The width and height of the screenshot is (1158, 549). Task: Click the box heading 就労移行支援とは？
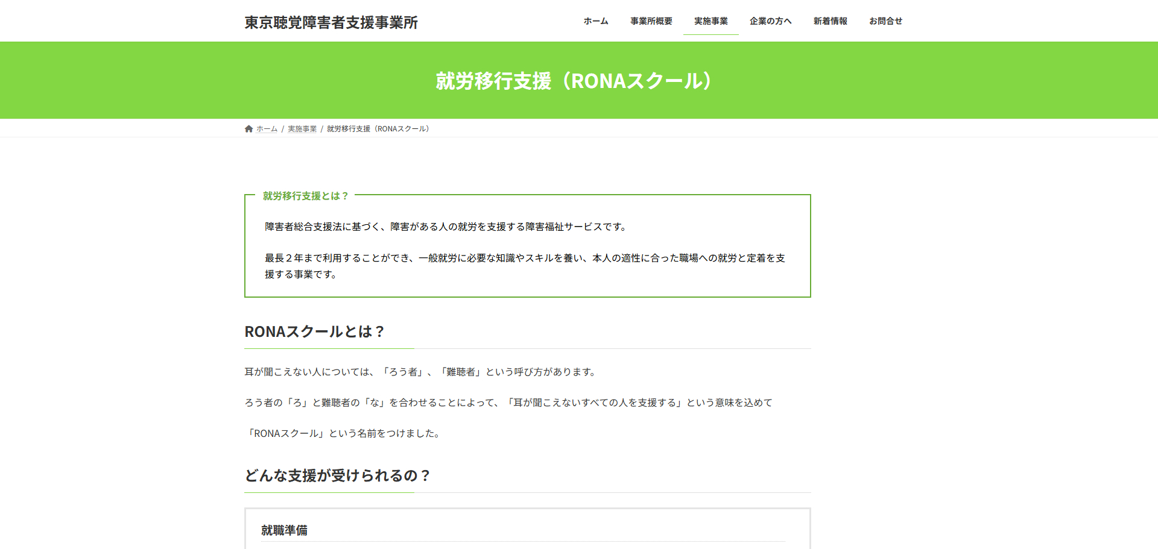tap(305, 196)
